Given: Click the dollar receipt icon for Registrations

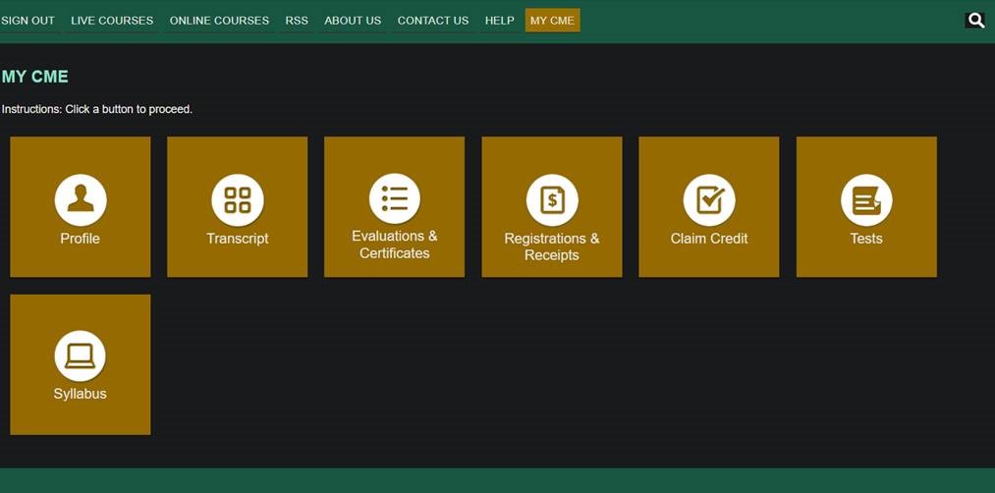Looking at the screenshot, I should click(552, 200).
